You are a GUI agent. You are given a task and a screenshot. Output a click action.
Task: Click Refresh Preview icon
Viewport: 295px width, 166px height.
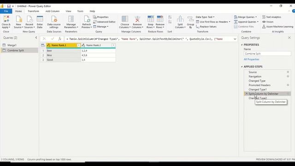point(87,19)
